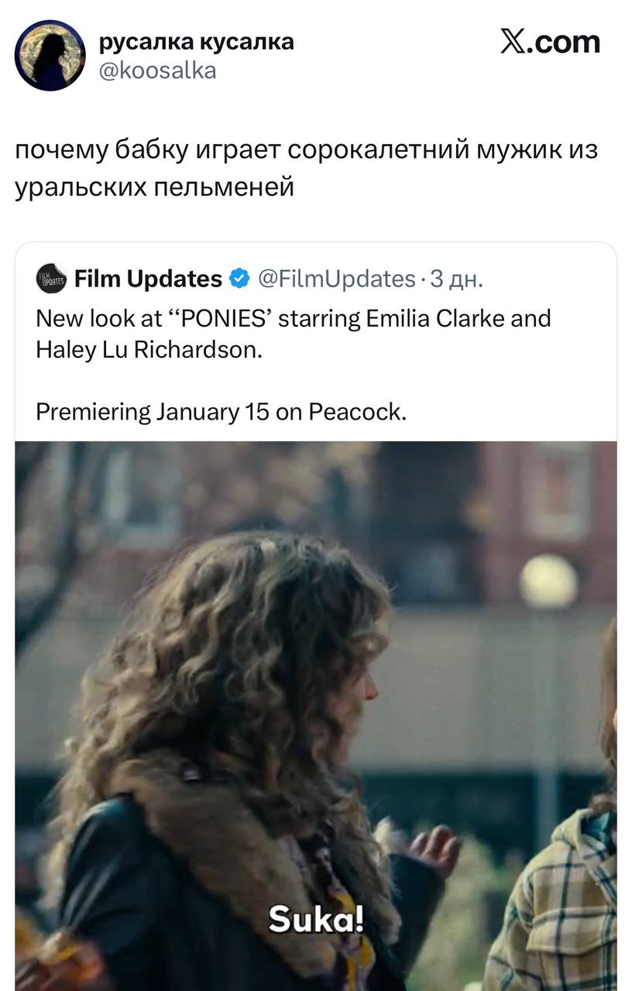
Task: Open the Film Updates account name
Action: pos(148,279)
